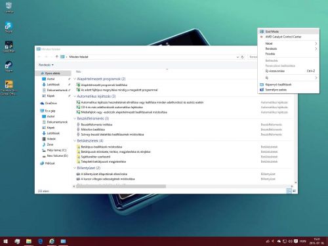This screenshot has width=328, height=246.
Task: Click the taskbar clock
Action: [x=317, y=241]
